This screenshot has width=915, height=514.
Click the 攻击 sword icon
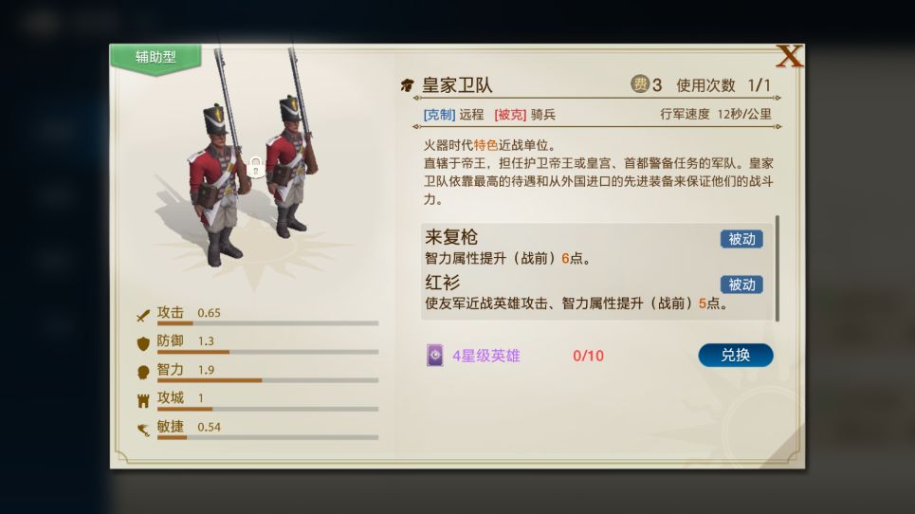143,314
